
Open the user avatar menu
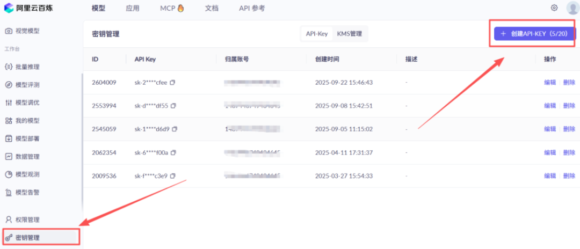click(572, 8)
